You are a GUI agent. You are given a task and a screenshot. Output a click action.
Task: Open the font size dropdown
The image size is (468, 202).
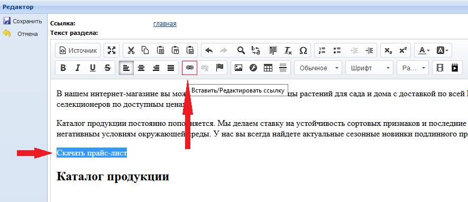[413, 68]
